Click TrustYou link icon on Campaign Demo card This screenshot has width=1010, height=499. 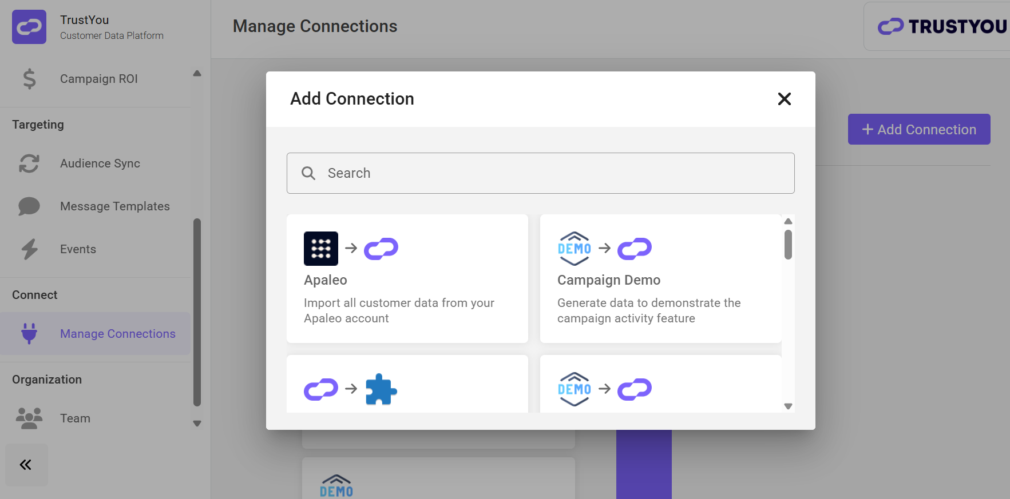click(x=635, y=249)
